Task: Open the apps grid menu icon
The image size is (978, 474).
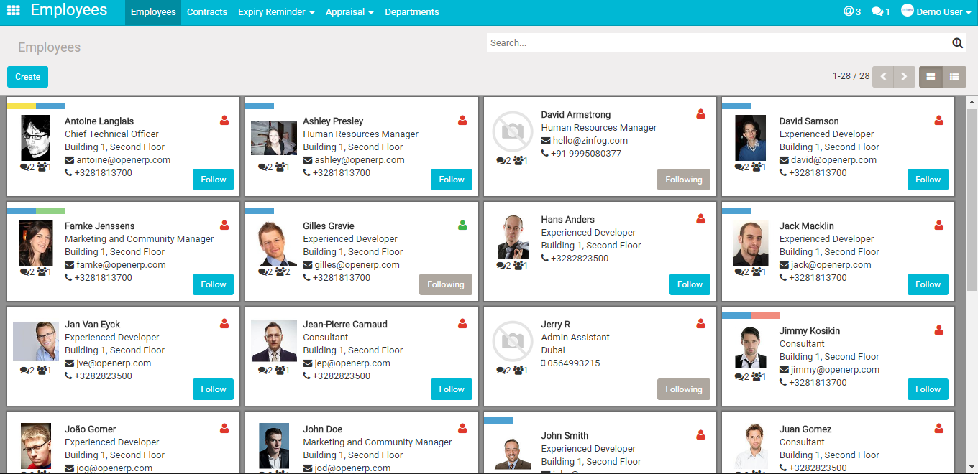Action: [x=13, y=11]
